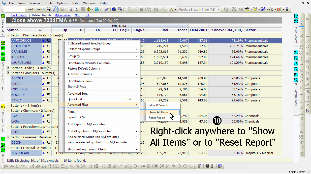Open the TS SCN scan icon
311x174 pixels.
coord(296,69)
